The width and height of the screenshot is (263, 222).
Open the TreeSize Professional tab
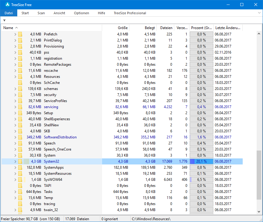click(x=130, y=13)
